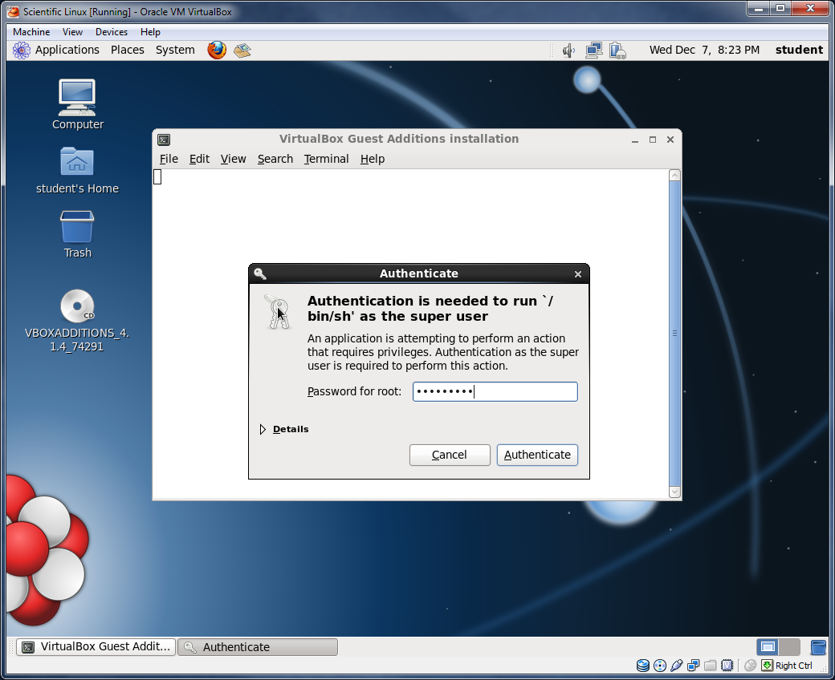Switch to the first workspace in switcher

click(768, 647)
